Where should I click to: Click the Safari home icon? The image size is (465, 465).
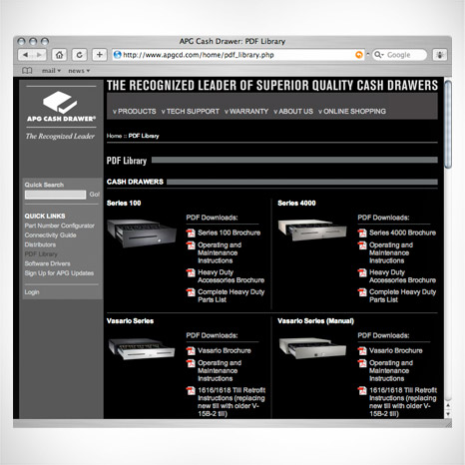59,55
